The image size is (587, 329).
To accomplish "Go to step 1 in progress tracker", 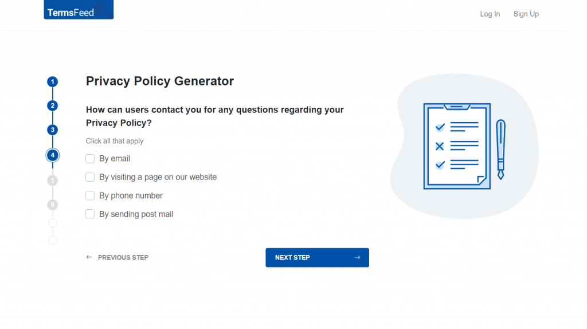I will pyautogui.click(x=52, y=81).
